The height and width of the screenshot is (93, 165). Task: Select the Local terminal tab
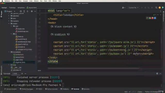(15, 74)
